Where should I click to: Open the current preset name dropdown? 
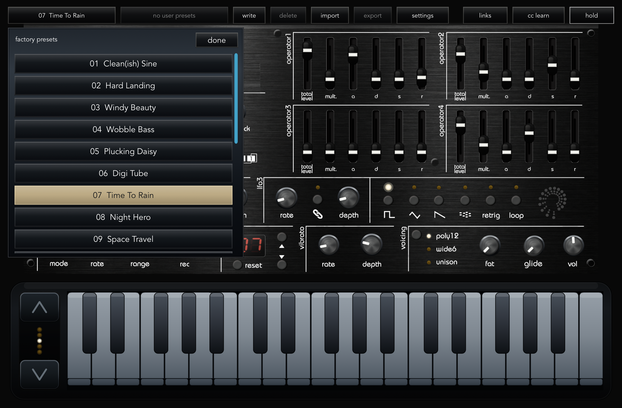[61, 15]
